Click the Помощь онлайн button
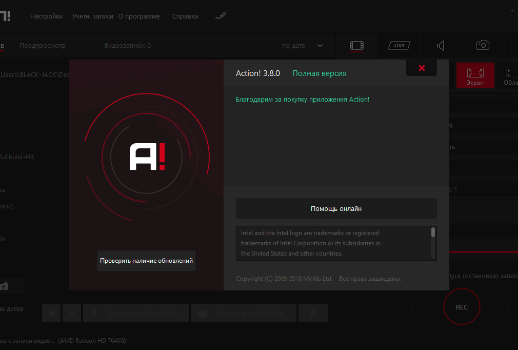Screen dimensions: 518x350 336,208
